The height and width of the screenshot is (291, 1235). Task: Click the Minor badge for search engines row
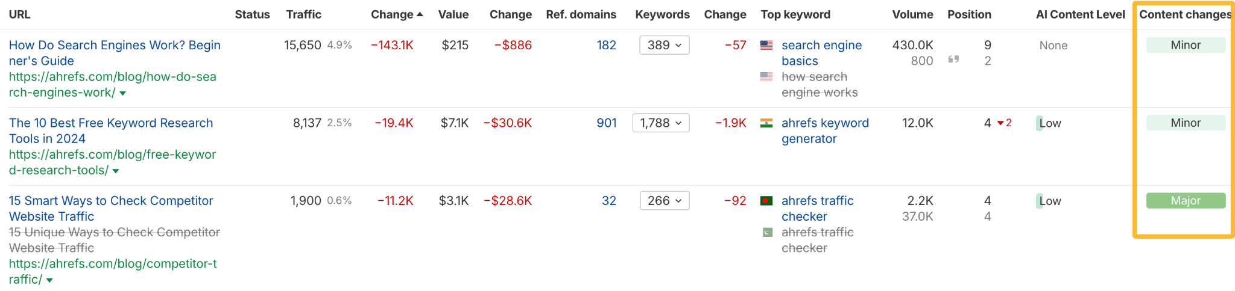[1185, 45]
